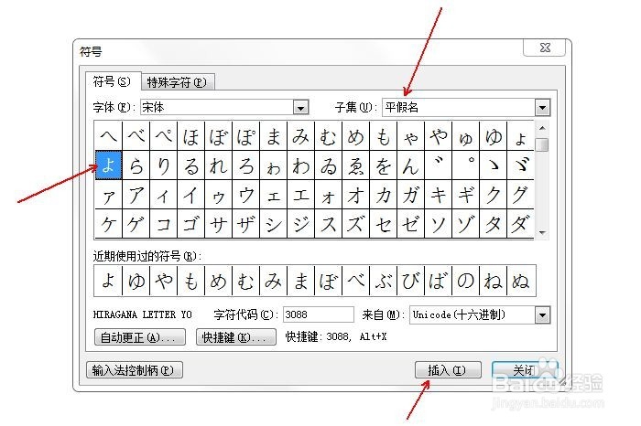The height and width of the screenshot is (426, 641).
Task: Open the 字体 font dropdown showing 宋体
Action: pyautogui.click(x=224, y=107)
